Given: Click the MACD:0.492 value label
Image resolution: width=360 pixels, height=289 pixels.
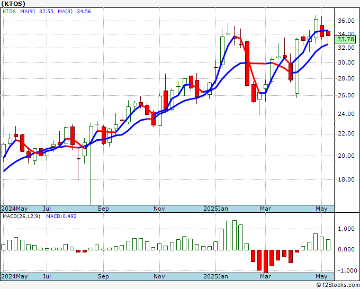Looking at the screenshot, I should [x=61, y=216].
